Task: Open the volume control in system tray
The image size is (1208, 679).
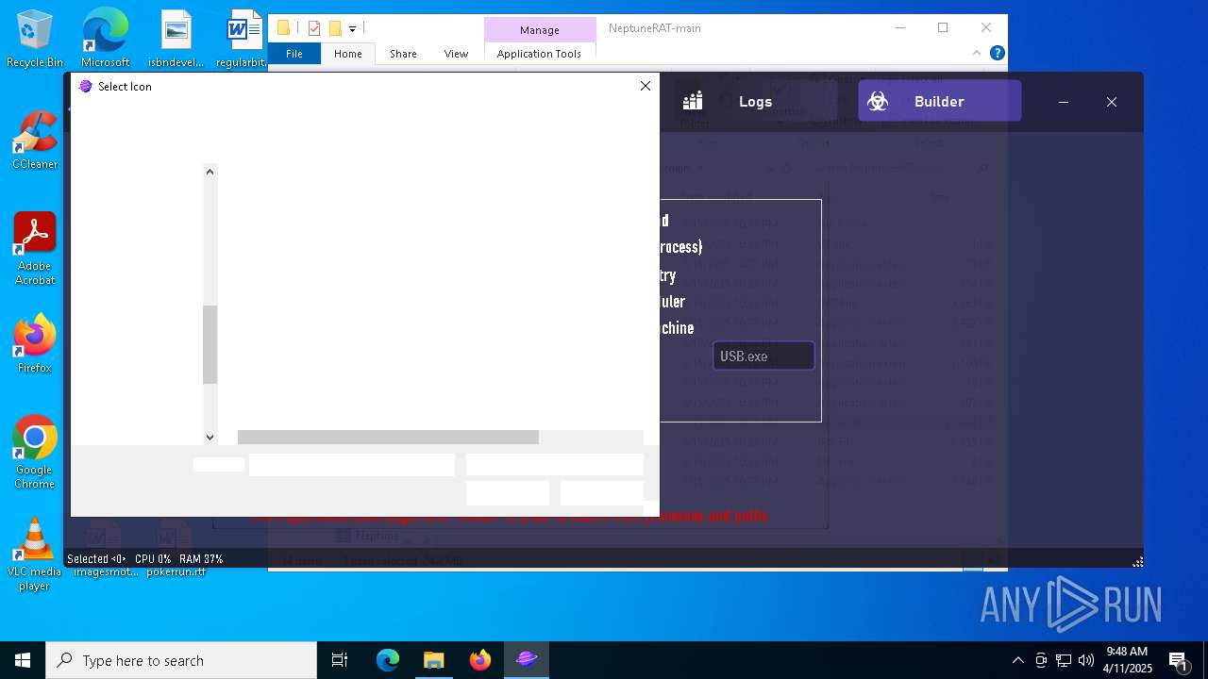Action: pos(1086,660)
